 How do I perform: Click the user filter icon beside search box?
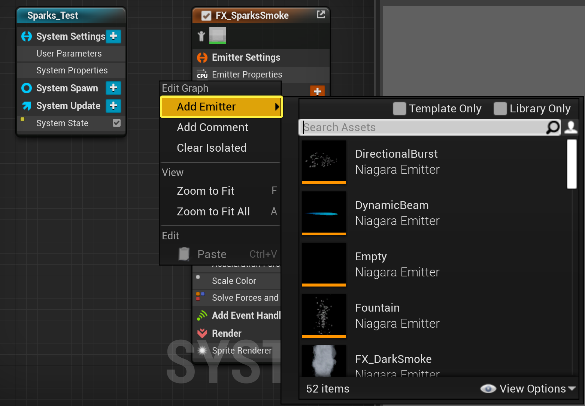pyautogui.click(x=571, y=127)
